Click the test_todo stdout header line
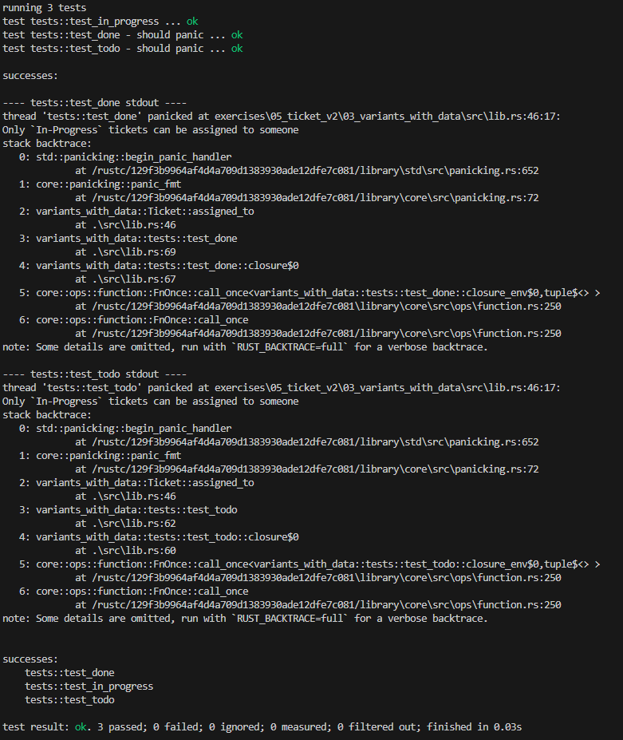Screen dimensions: 623x740 click(x=94, y=374)
